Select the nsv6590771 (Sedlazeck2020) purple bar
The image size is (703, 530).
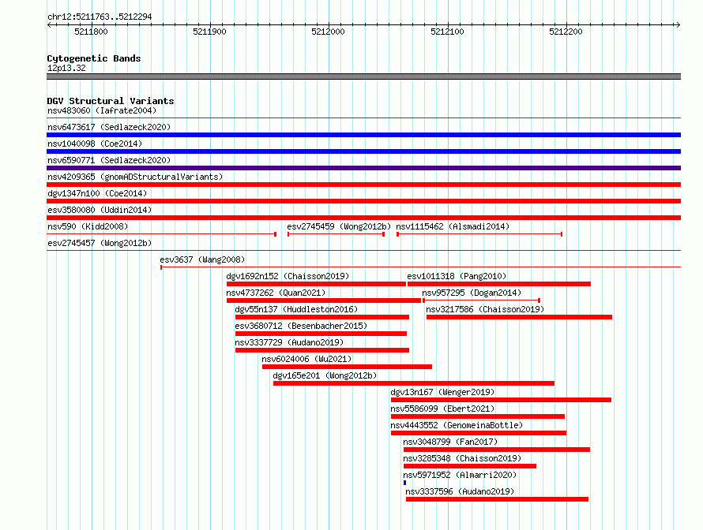(x=363, y=168)
